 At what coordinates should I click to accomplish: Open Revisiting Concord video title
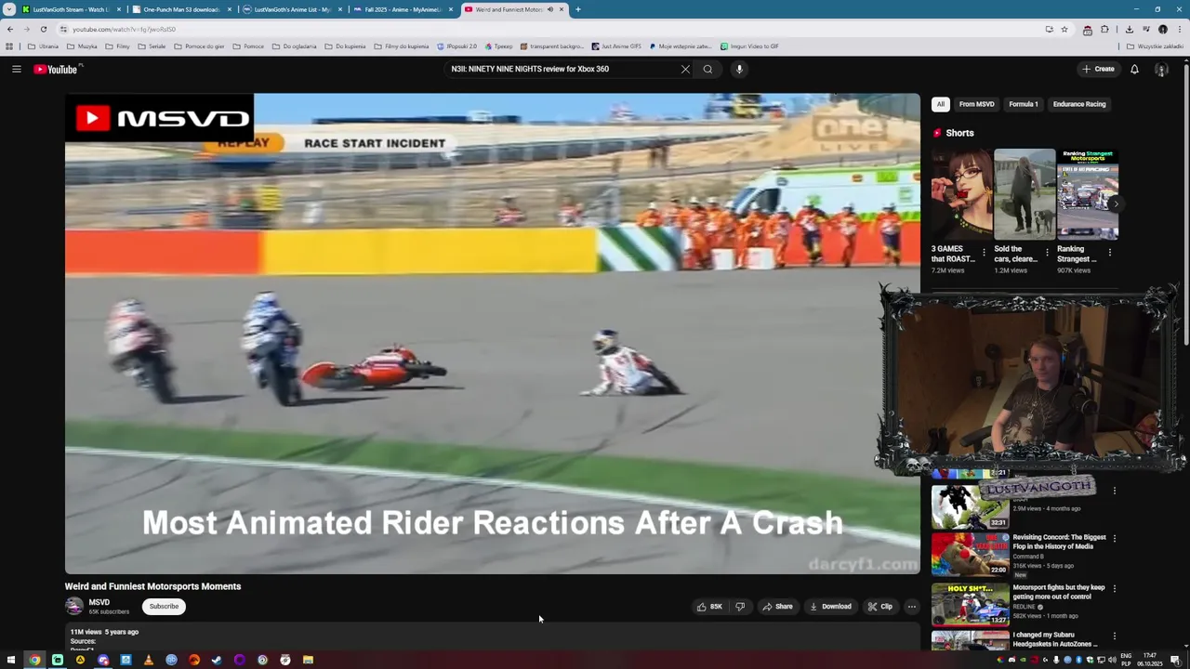coord(1059,542)
